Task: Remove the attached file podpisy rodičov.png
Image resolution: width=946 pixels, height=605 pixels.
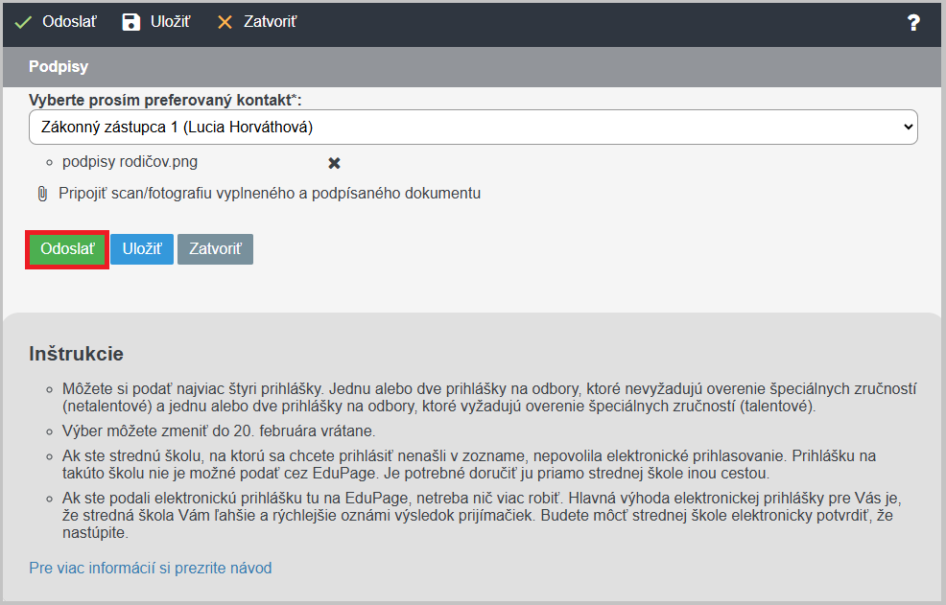Action: point(334,163)
